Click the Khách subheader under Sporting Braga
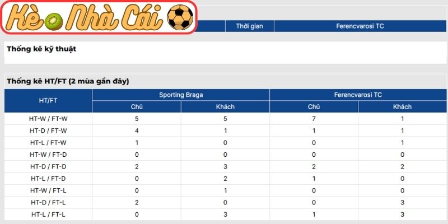The width and height of the screenshot is (448, 224). pos(225,107)
